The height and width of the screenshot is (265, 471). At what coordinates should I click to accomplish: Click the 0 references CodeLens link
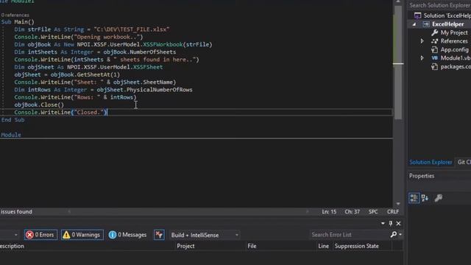tap(15, 15)
